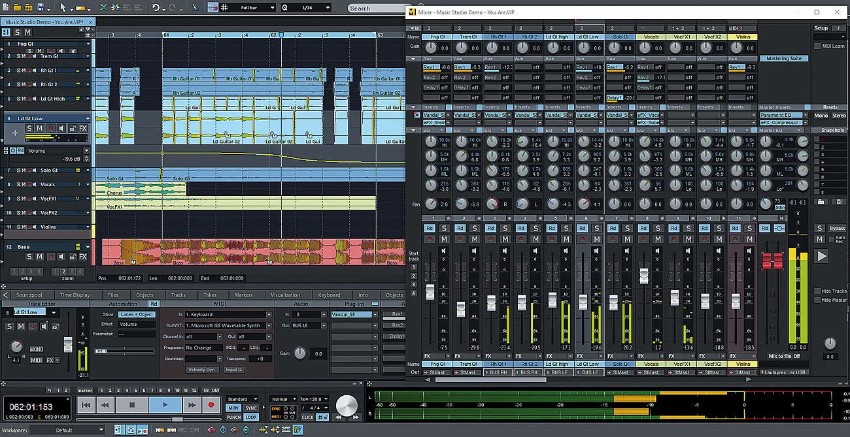
Task: Toggle the PUNCH button
Action: (x=233, y=417)
